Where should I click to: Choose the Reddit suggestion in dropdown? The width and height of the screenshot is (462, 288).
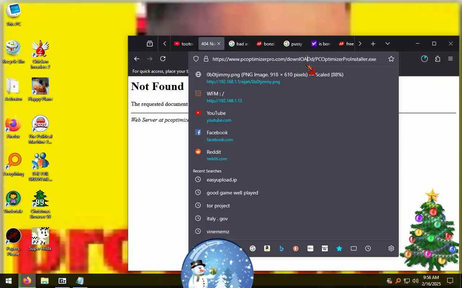(293, 155)
